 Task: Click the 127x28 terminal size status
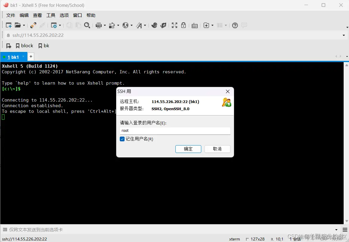pos(255,239)
